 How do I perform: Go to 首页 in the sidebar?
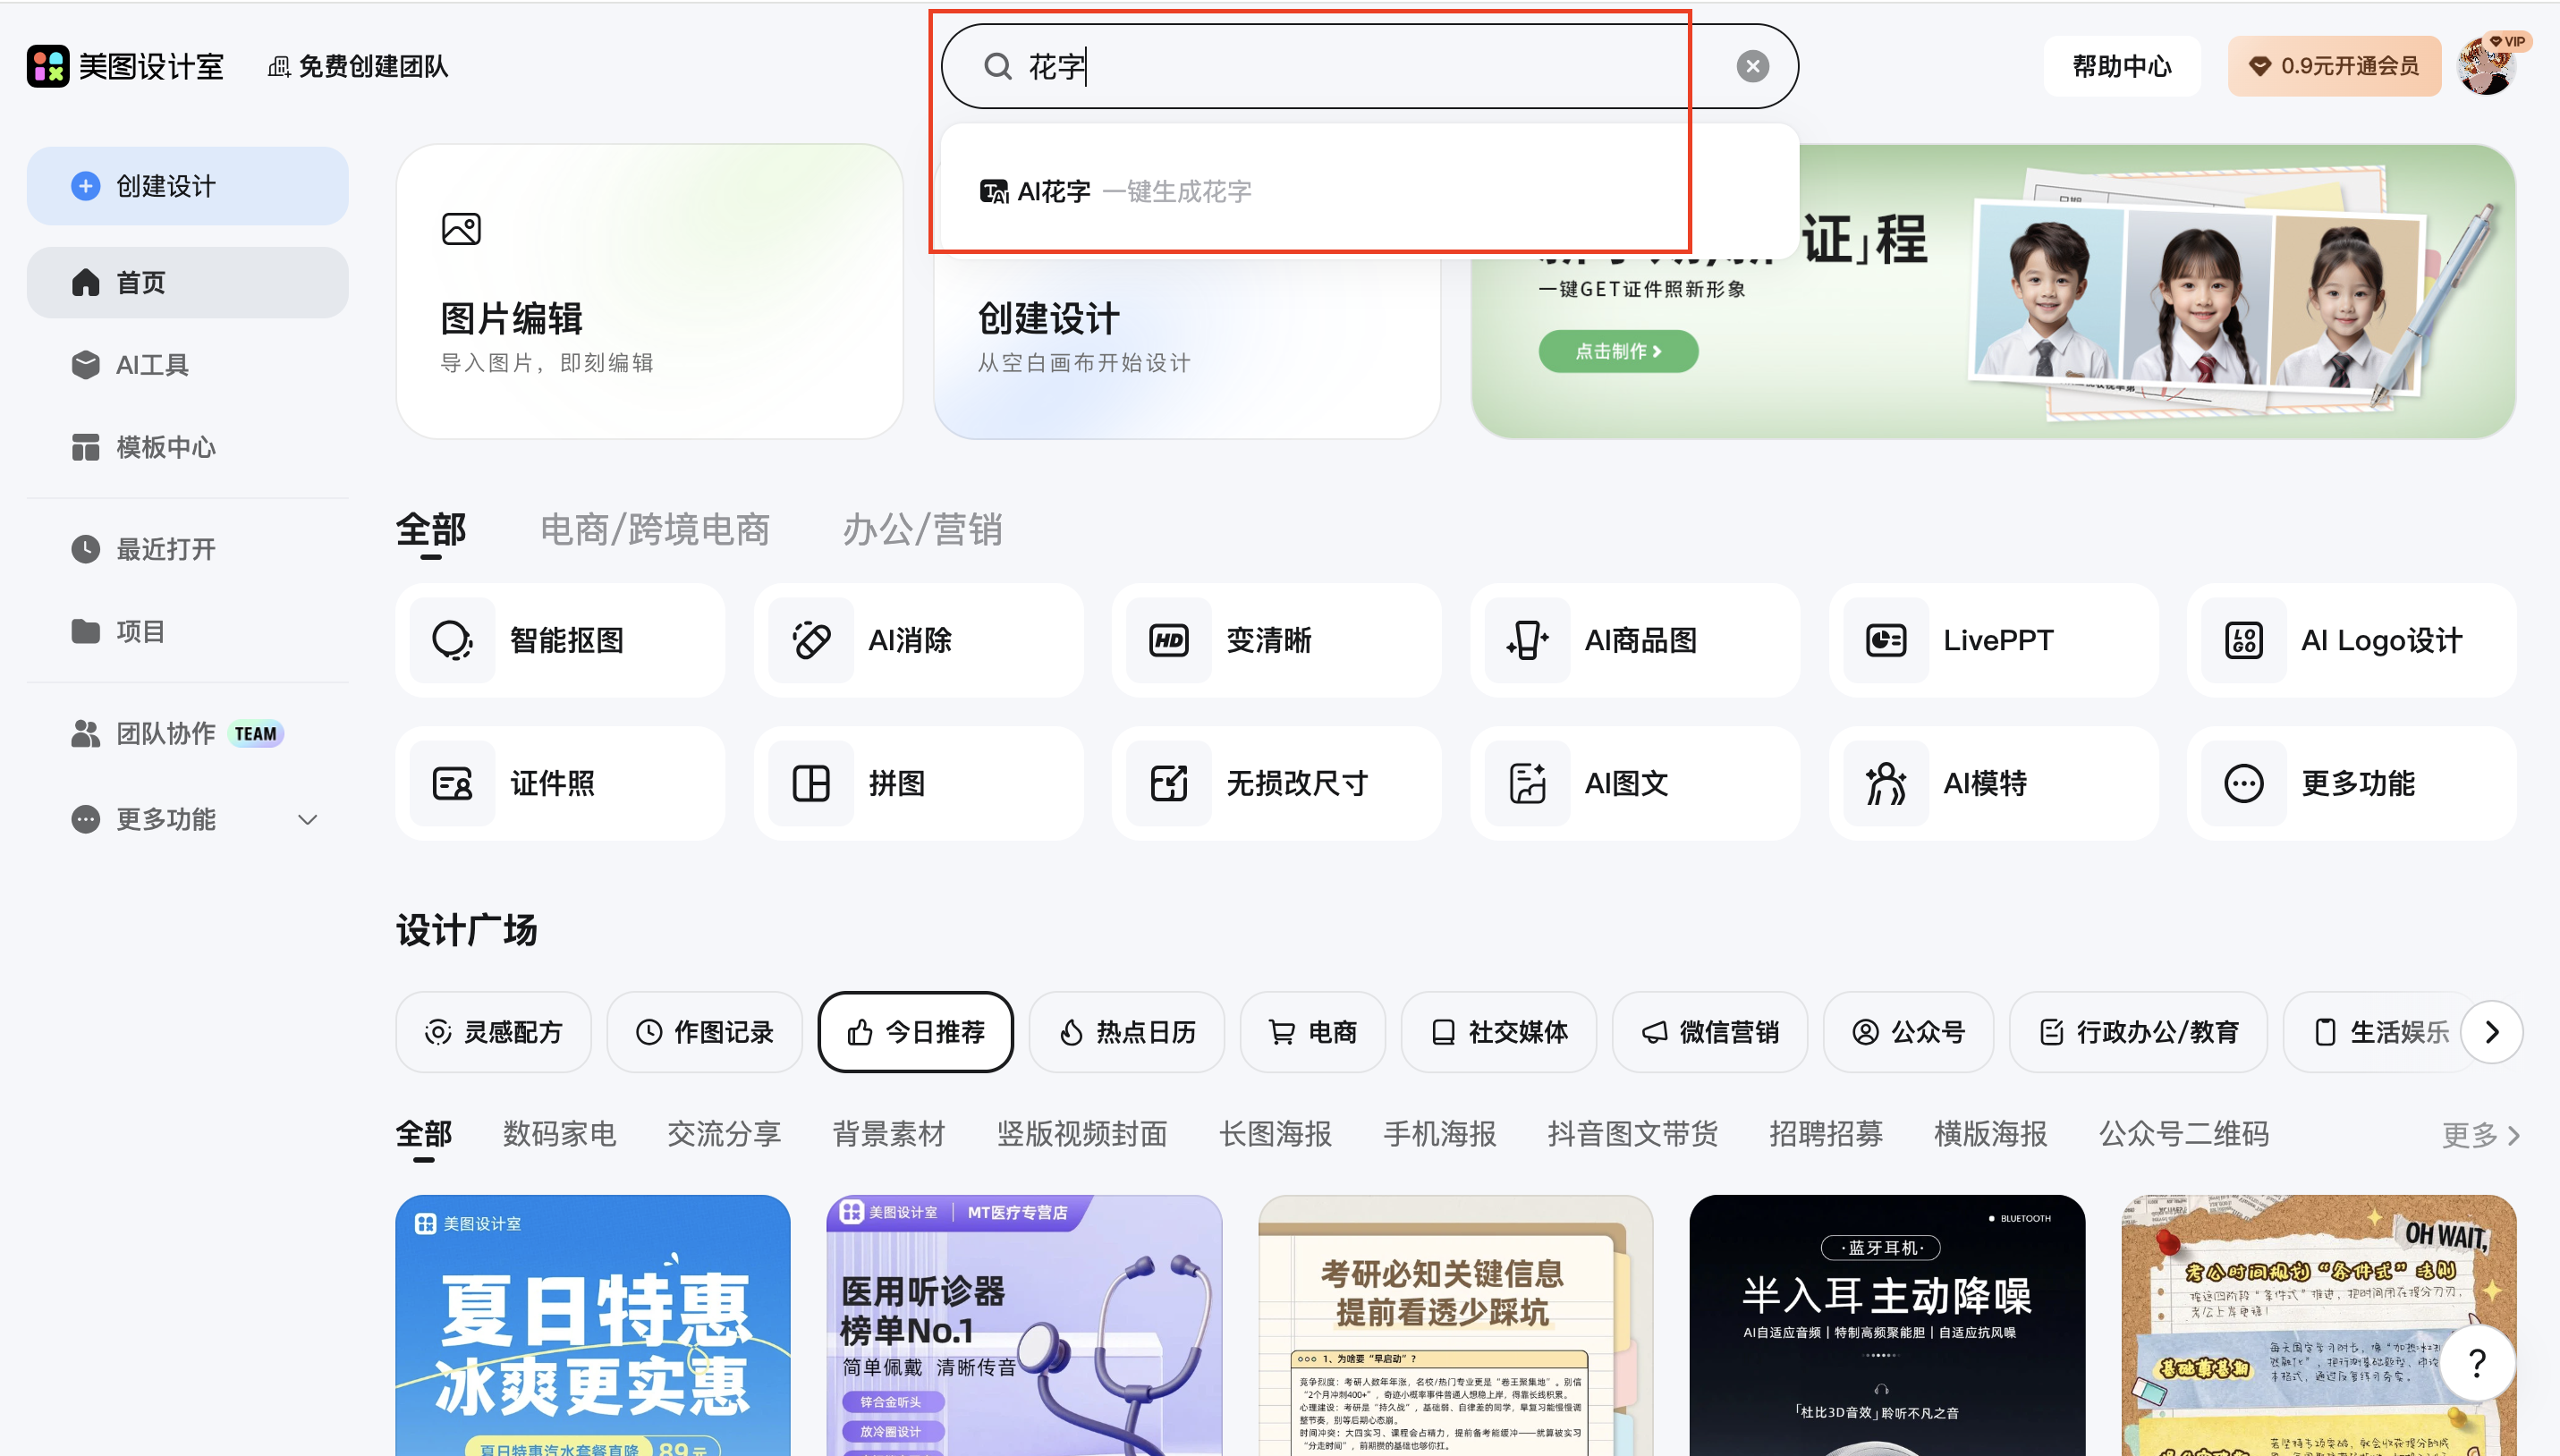coord(188,283)
